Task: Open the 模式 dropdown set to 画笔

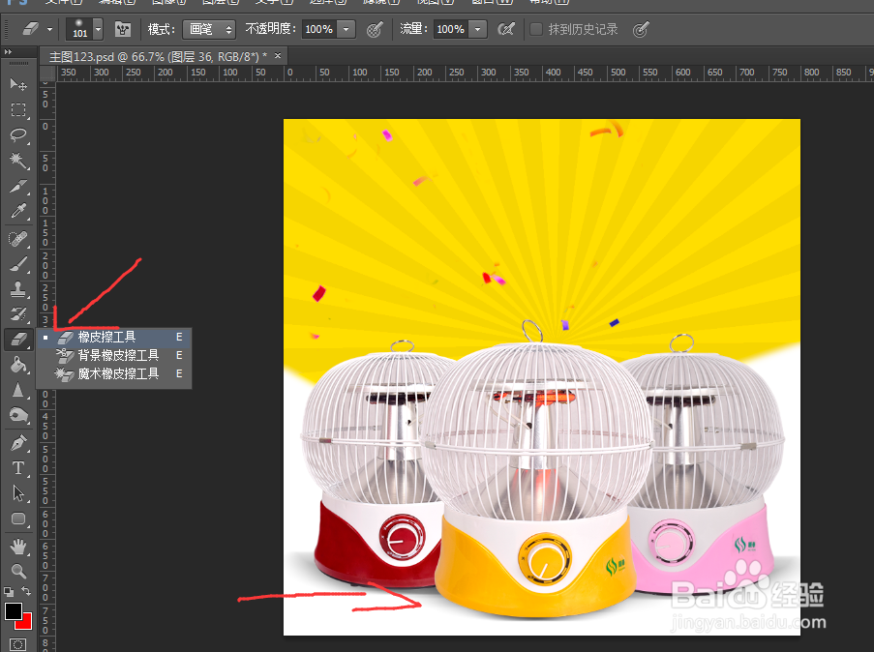Action: [209, 29]
